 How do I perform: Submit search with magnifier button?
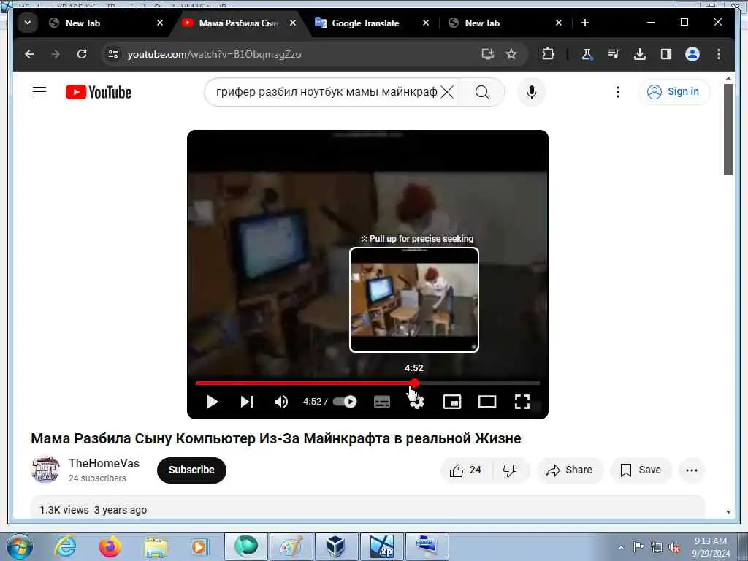point(482,91)
